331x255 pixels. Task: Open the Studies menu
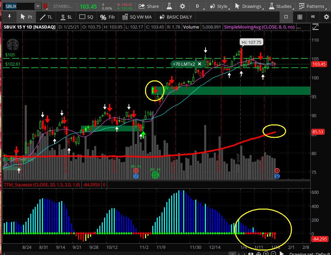(281, 6)
